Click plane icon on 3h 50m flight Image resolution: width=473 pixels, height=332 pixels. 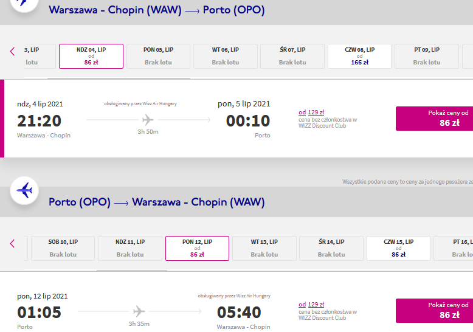(x=148, y=120)
